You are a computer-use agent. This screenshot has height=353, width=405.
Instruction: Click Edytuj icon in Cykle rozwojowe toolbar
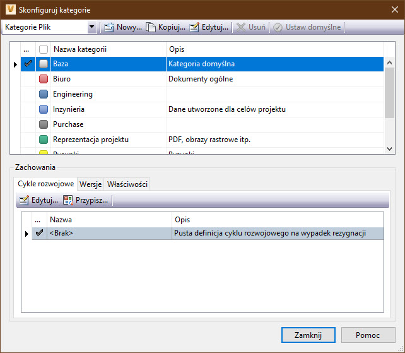tap(24, 200)
